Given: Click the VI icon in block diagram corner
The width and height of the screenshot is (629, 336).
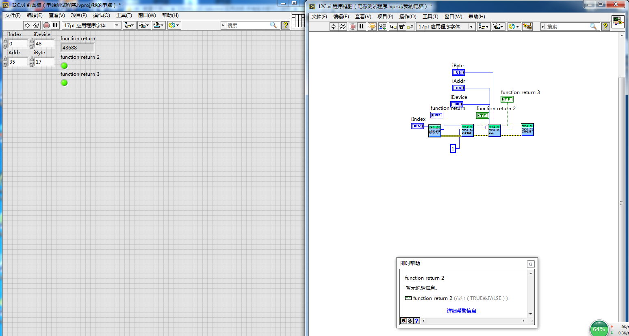Looking at the screenshot, I should 618,21.
